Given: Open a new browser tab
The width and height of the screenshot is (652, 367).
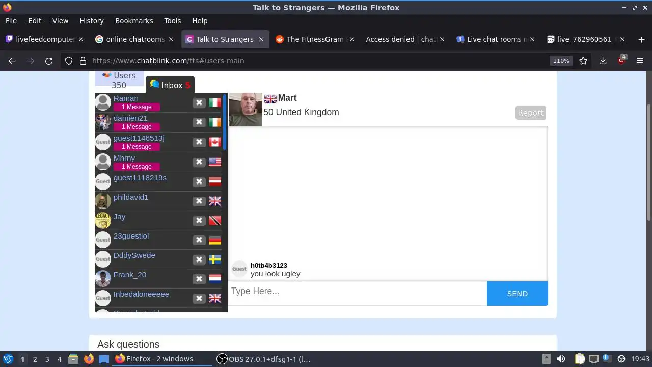Looking at the screenshot, I should [641, 39].
